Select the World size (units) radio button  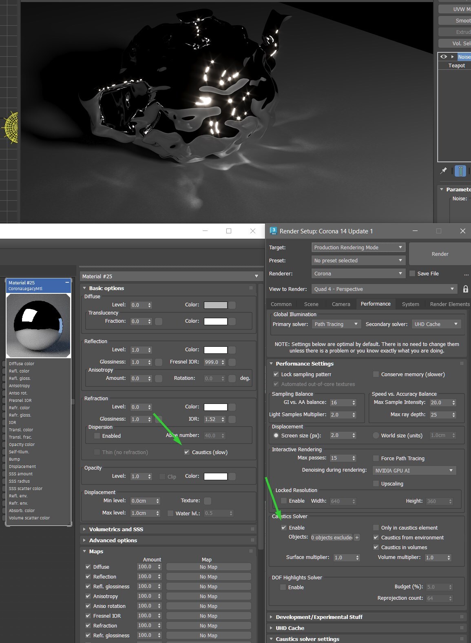[x=376, y=435]
